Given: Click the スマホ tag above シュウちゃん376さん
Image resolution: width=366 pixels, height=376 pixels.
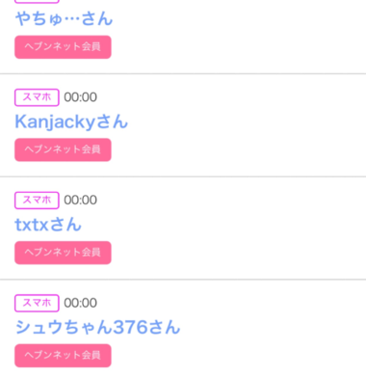Looking at the screenshot, I should (x=37, y=303).
